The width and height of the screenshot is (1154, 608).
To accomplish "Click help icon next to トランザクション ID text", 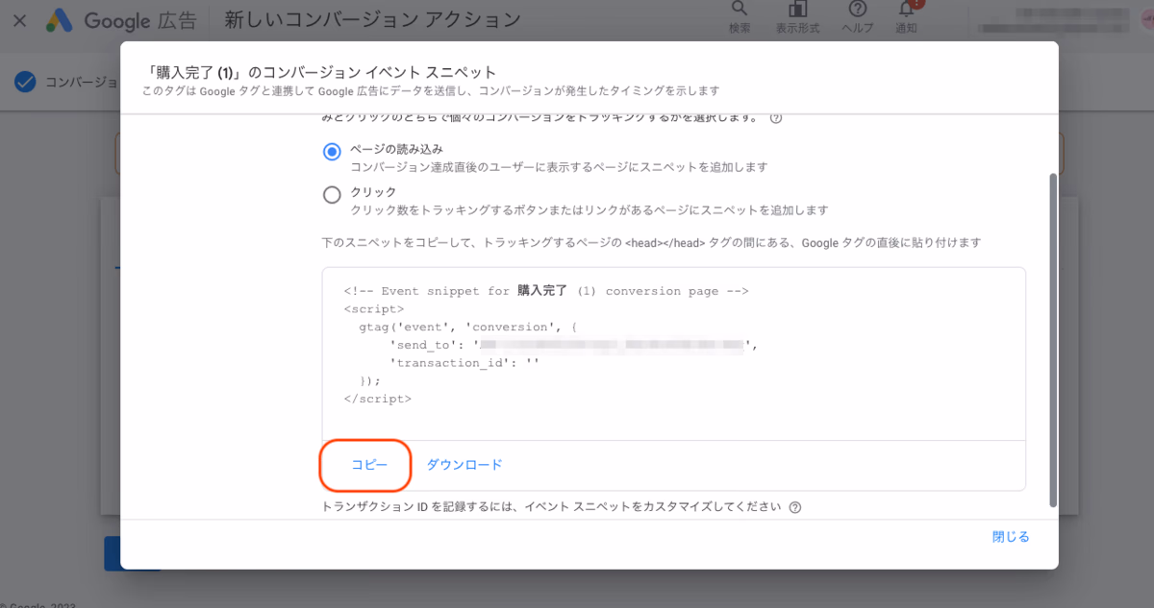I will (795, 507).
